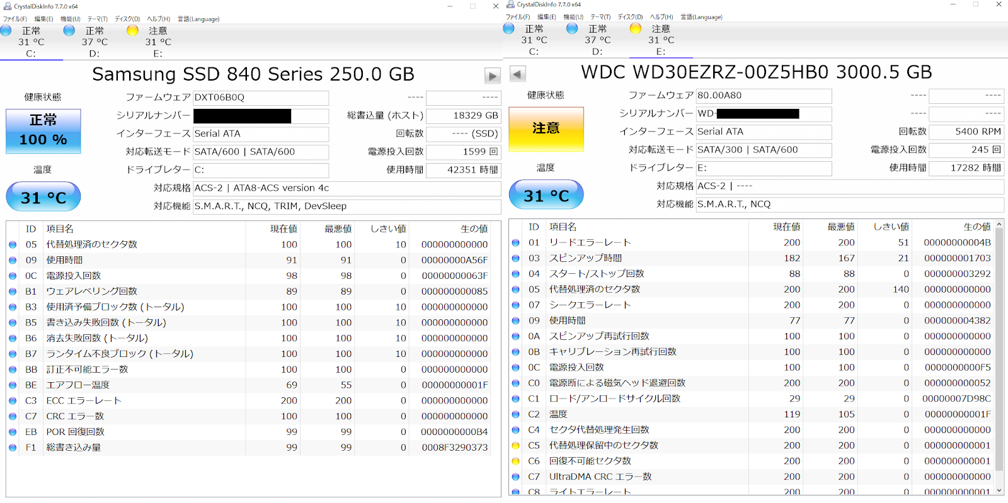Screen dimensions: 1008x503
Task: Click the 正常 100 % health status button
Action: pos(43,131)
